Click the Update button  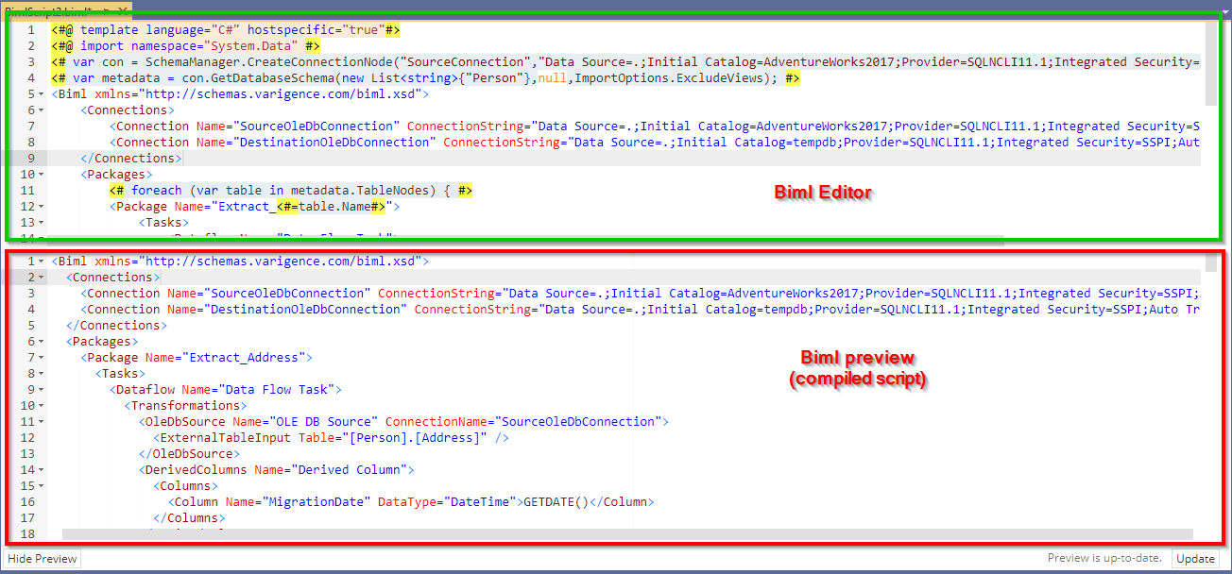point(1195,559)
